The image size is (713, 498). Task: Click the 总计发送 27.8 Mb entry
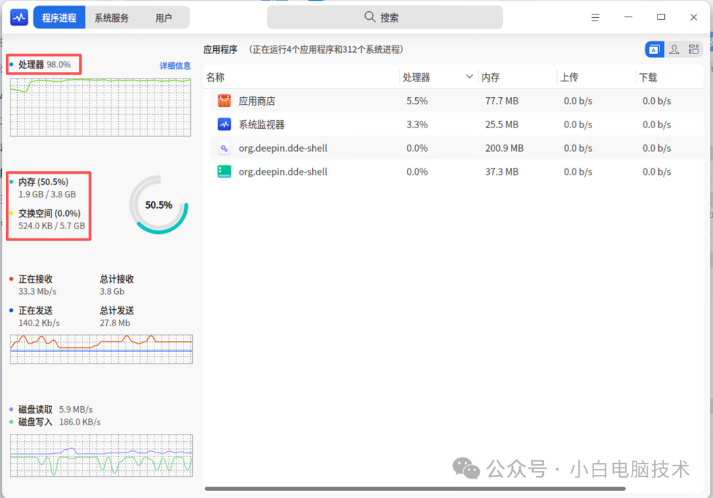117,316
